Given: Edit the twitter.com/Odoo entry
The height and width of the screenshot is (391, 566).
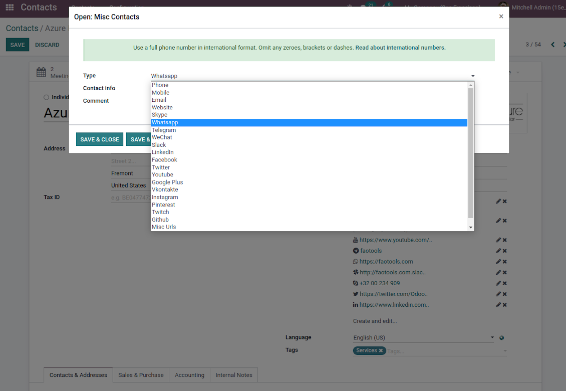Looking at the screenshot, I should click(x=498, y=294).
